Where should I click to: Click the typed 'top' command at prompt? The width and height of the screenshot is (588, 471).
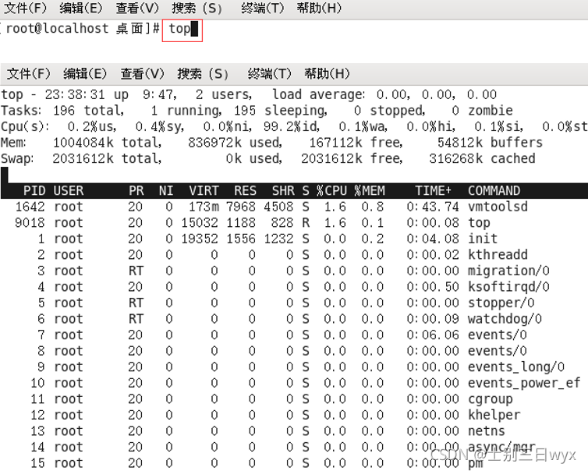tap(179, 29)
